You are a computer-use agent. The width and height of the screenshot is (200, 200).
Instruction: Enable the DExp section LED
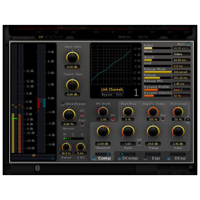click(168, 158)
